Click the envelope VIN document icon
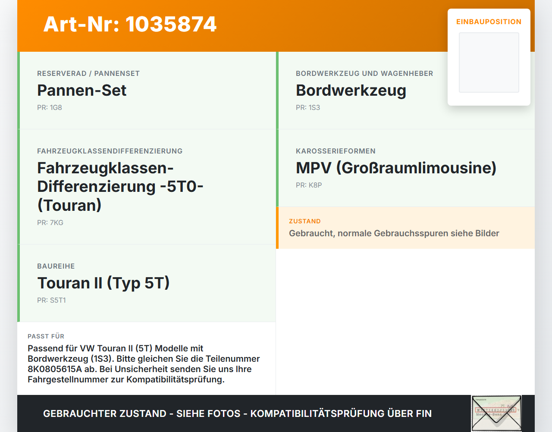The image size is (552, 432). tap(496, 413)
